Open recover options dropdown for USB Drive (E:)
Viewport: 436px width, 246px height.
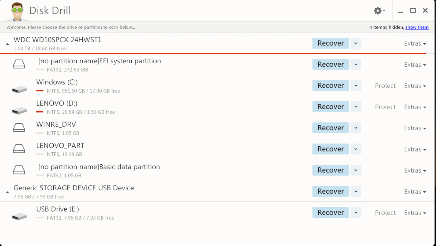(x=356, y=212)
